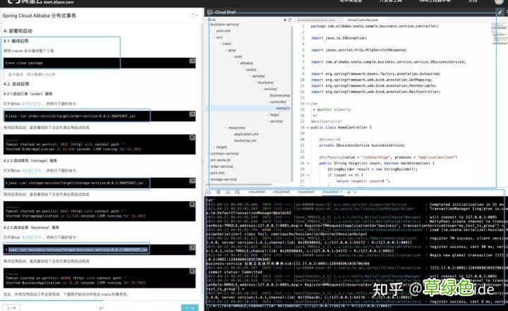Fold the if block at line 26

coord(308,176)
